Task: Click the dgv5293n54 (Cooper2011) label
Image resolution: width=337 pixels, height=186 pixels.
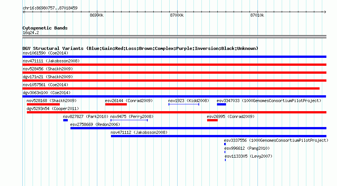Action: point(53,108)
